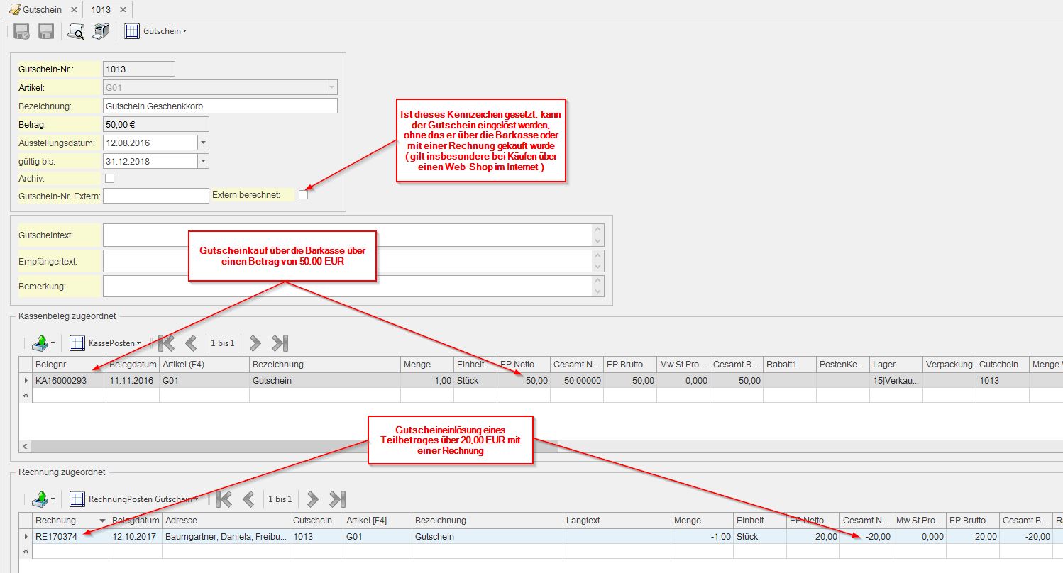This screenshot has height=573, width=1063.
Task: Close the 1013 tab
Action: 123,10
